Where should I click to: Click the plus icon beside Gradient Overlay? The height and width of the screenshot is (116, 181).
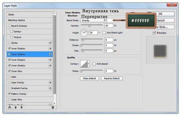pyautogui.click(x=50, y=88)
